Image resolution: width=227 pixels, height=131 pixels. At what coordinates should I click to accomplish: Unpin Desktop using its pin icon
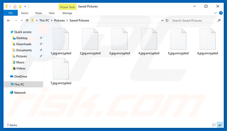tap(41, 38)
